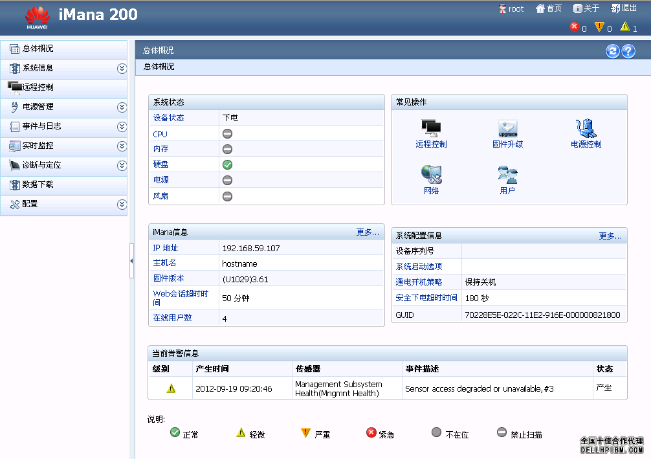Click the 退出 logout icon
The image size is (651, 459).
tap(615, 8)
